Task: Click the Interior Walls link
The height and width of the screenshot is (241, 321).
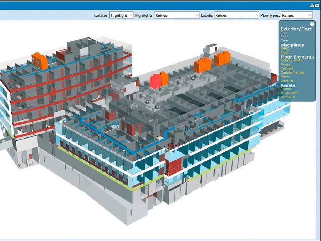Action: point(291,61)
